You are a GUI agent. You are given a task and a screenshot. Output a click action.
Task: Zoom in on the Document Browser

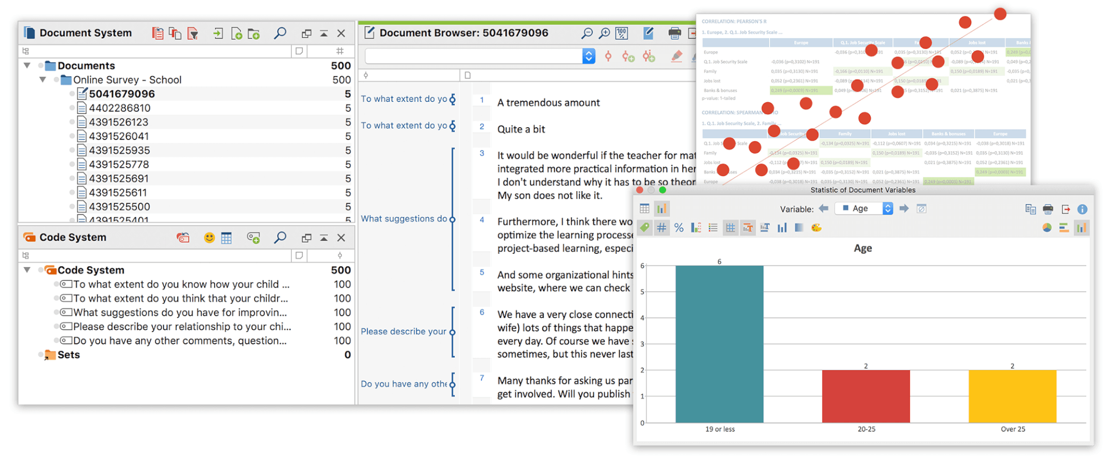[604, 33]
